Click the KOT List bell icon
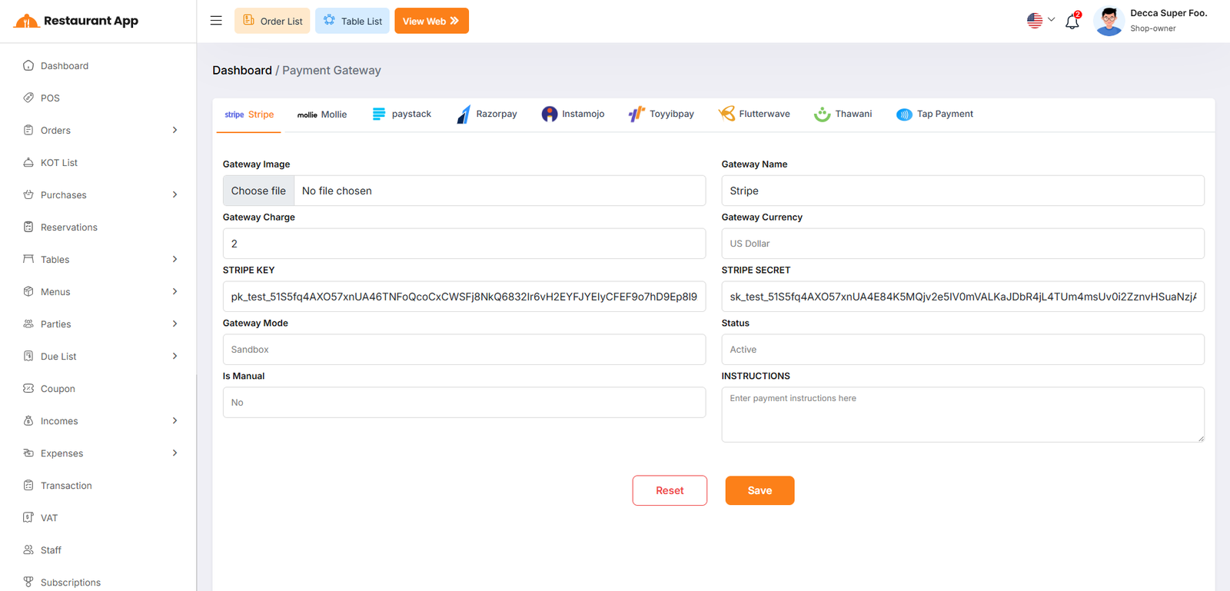This screenshot has width=1230, height=591. 28,163
